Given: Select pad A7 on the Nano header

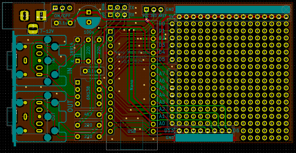Looking at the screenshot, I should tap(153, 74).
